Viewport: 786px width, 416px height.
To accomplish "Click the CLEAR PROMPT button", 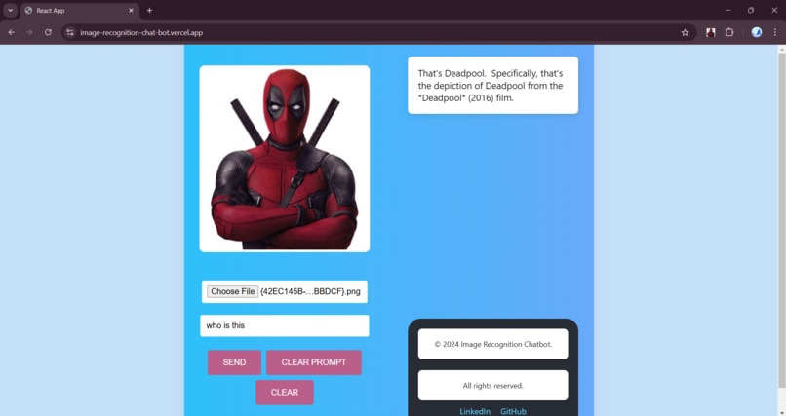I will (x=314, y=362).
